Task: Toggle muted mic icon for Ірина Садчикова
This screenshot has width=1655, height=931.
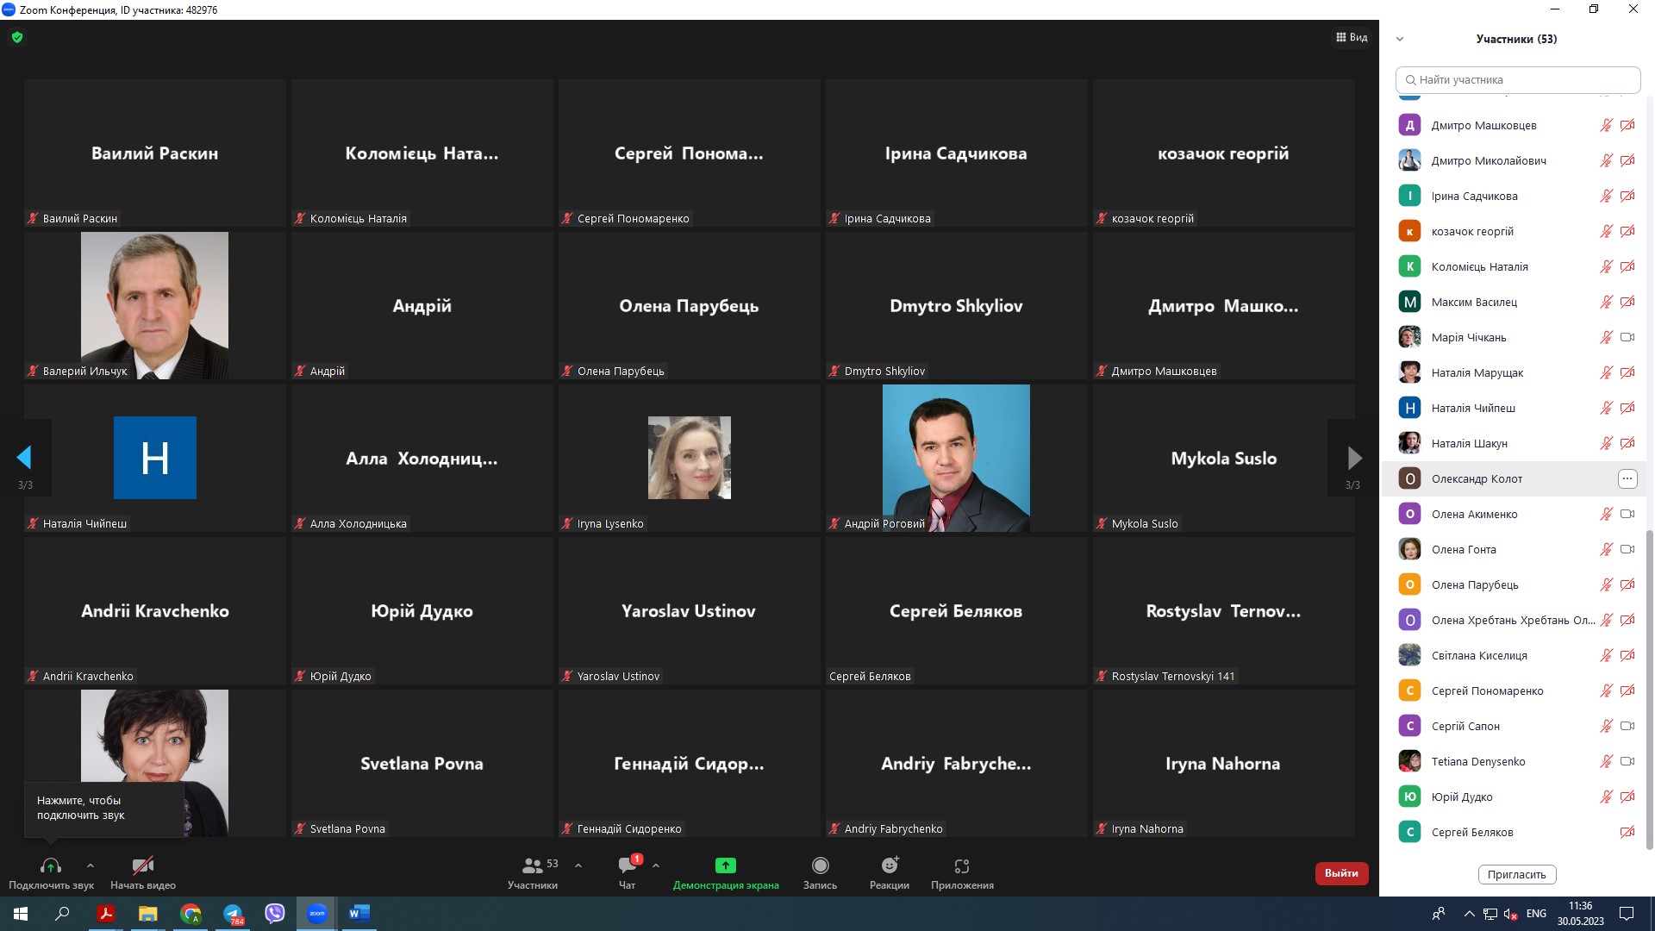Action: [x=1606, y=196]
